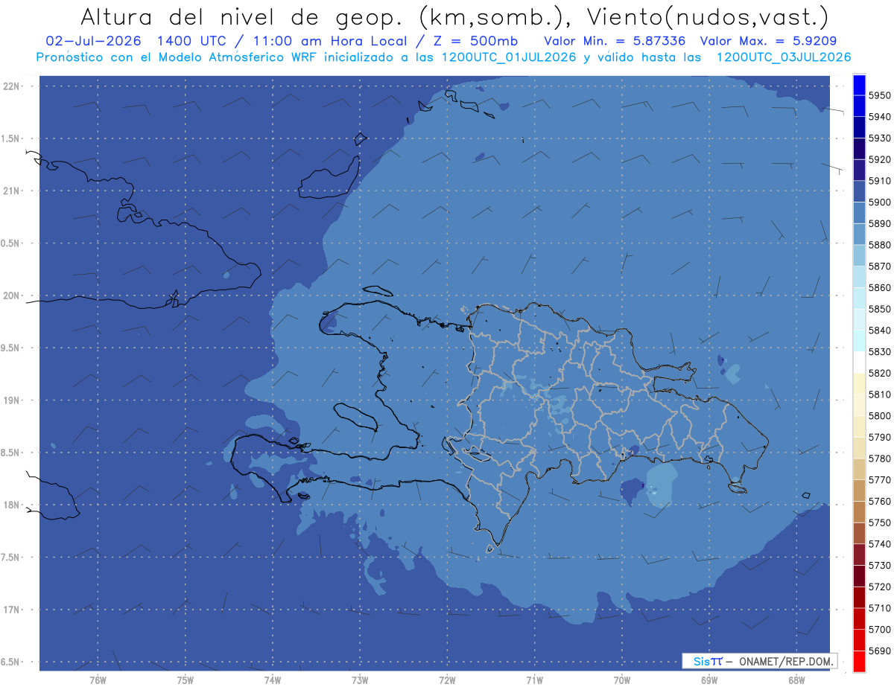Click the '0.5N' latitude label
The height and width of the screenshot is (690, 894).
pyautogui.click(x=11, y=243)
